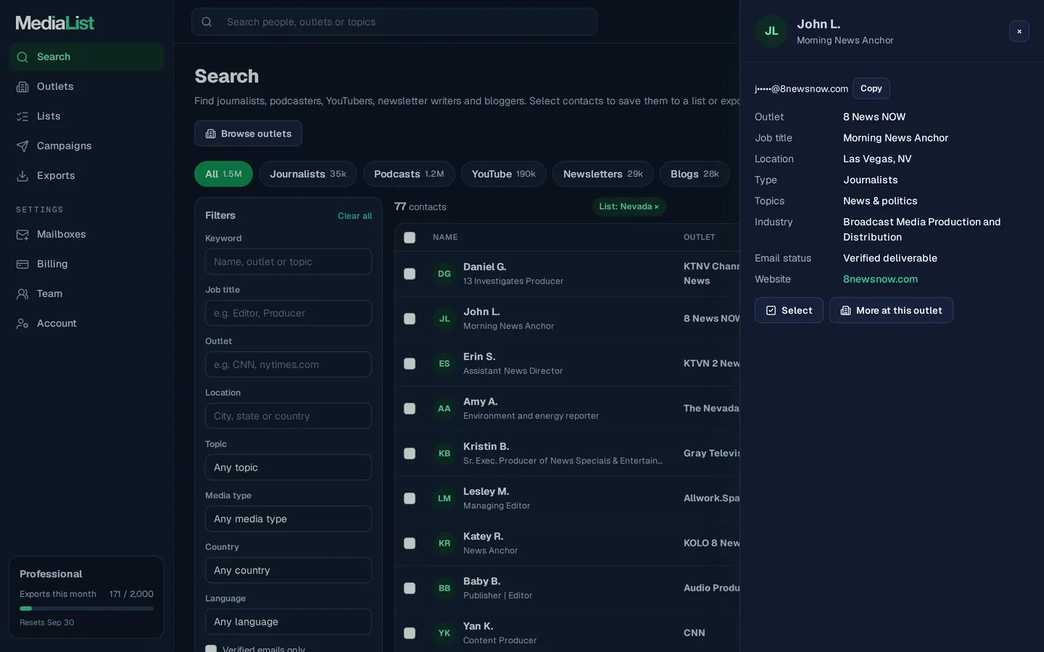Click the exports usage progress bar
1044x652 pixels.
click(86, 609)
